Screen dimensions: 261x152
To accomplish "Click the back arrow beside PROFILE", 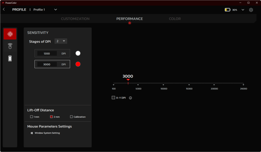I will [4, 9].
